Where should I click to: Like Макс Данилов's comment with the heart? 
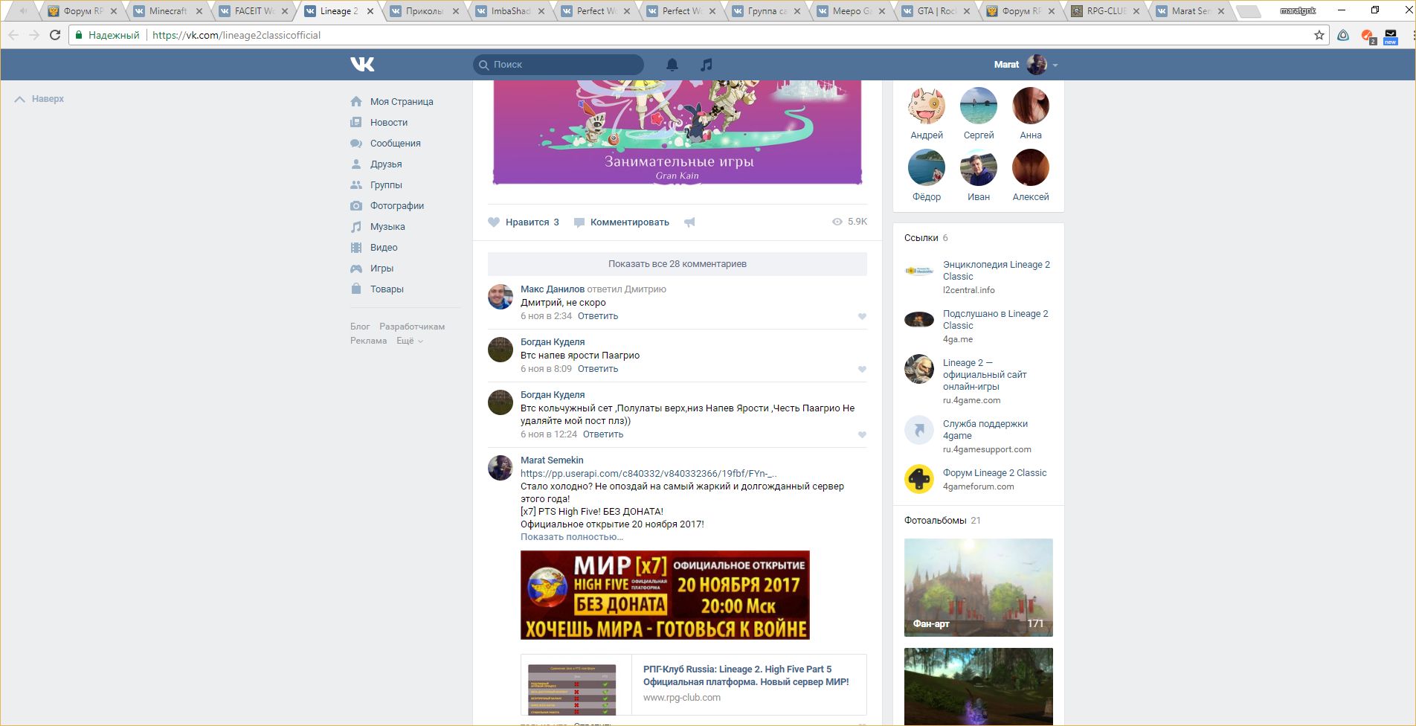point(862,317)
